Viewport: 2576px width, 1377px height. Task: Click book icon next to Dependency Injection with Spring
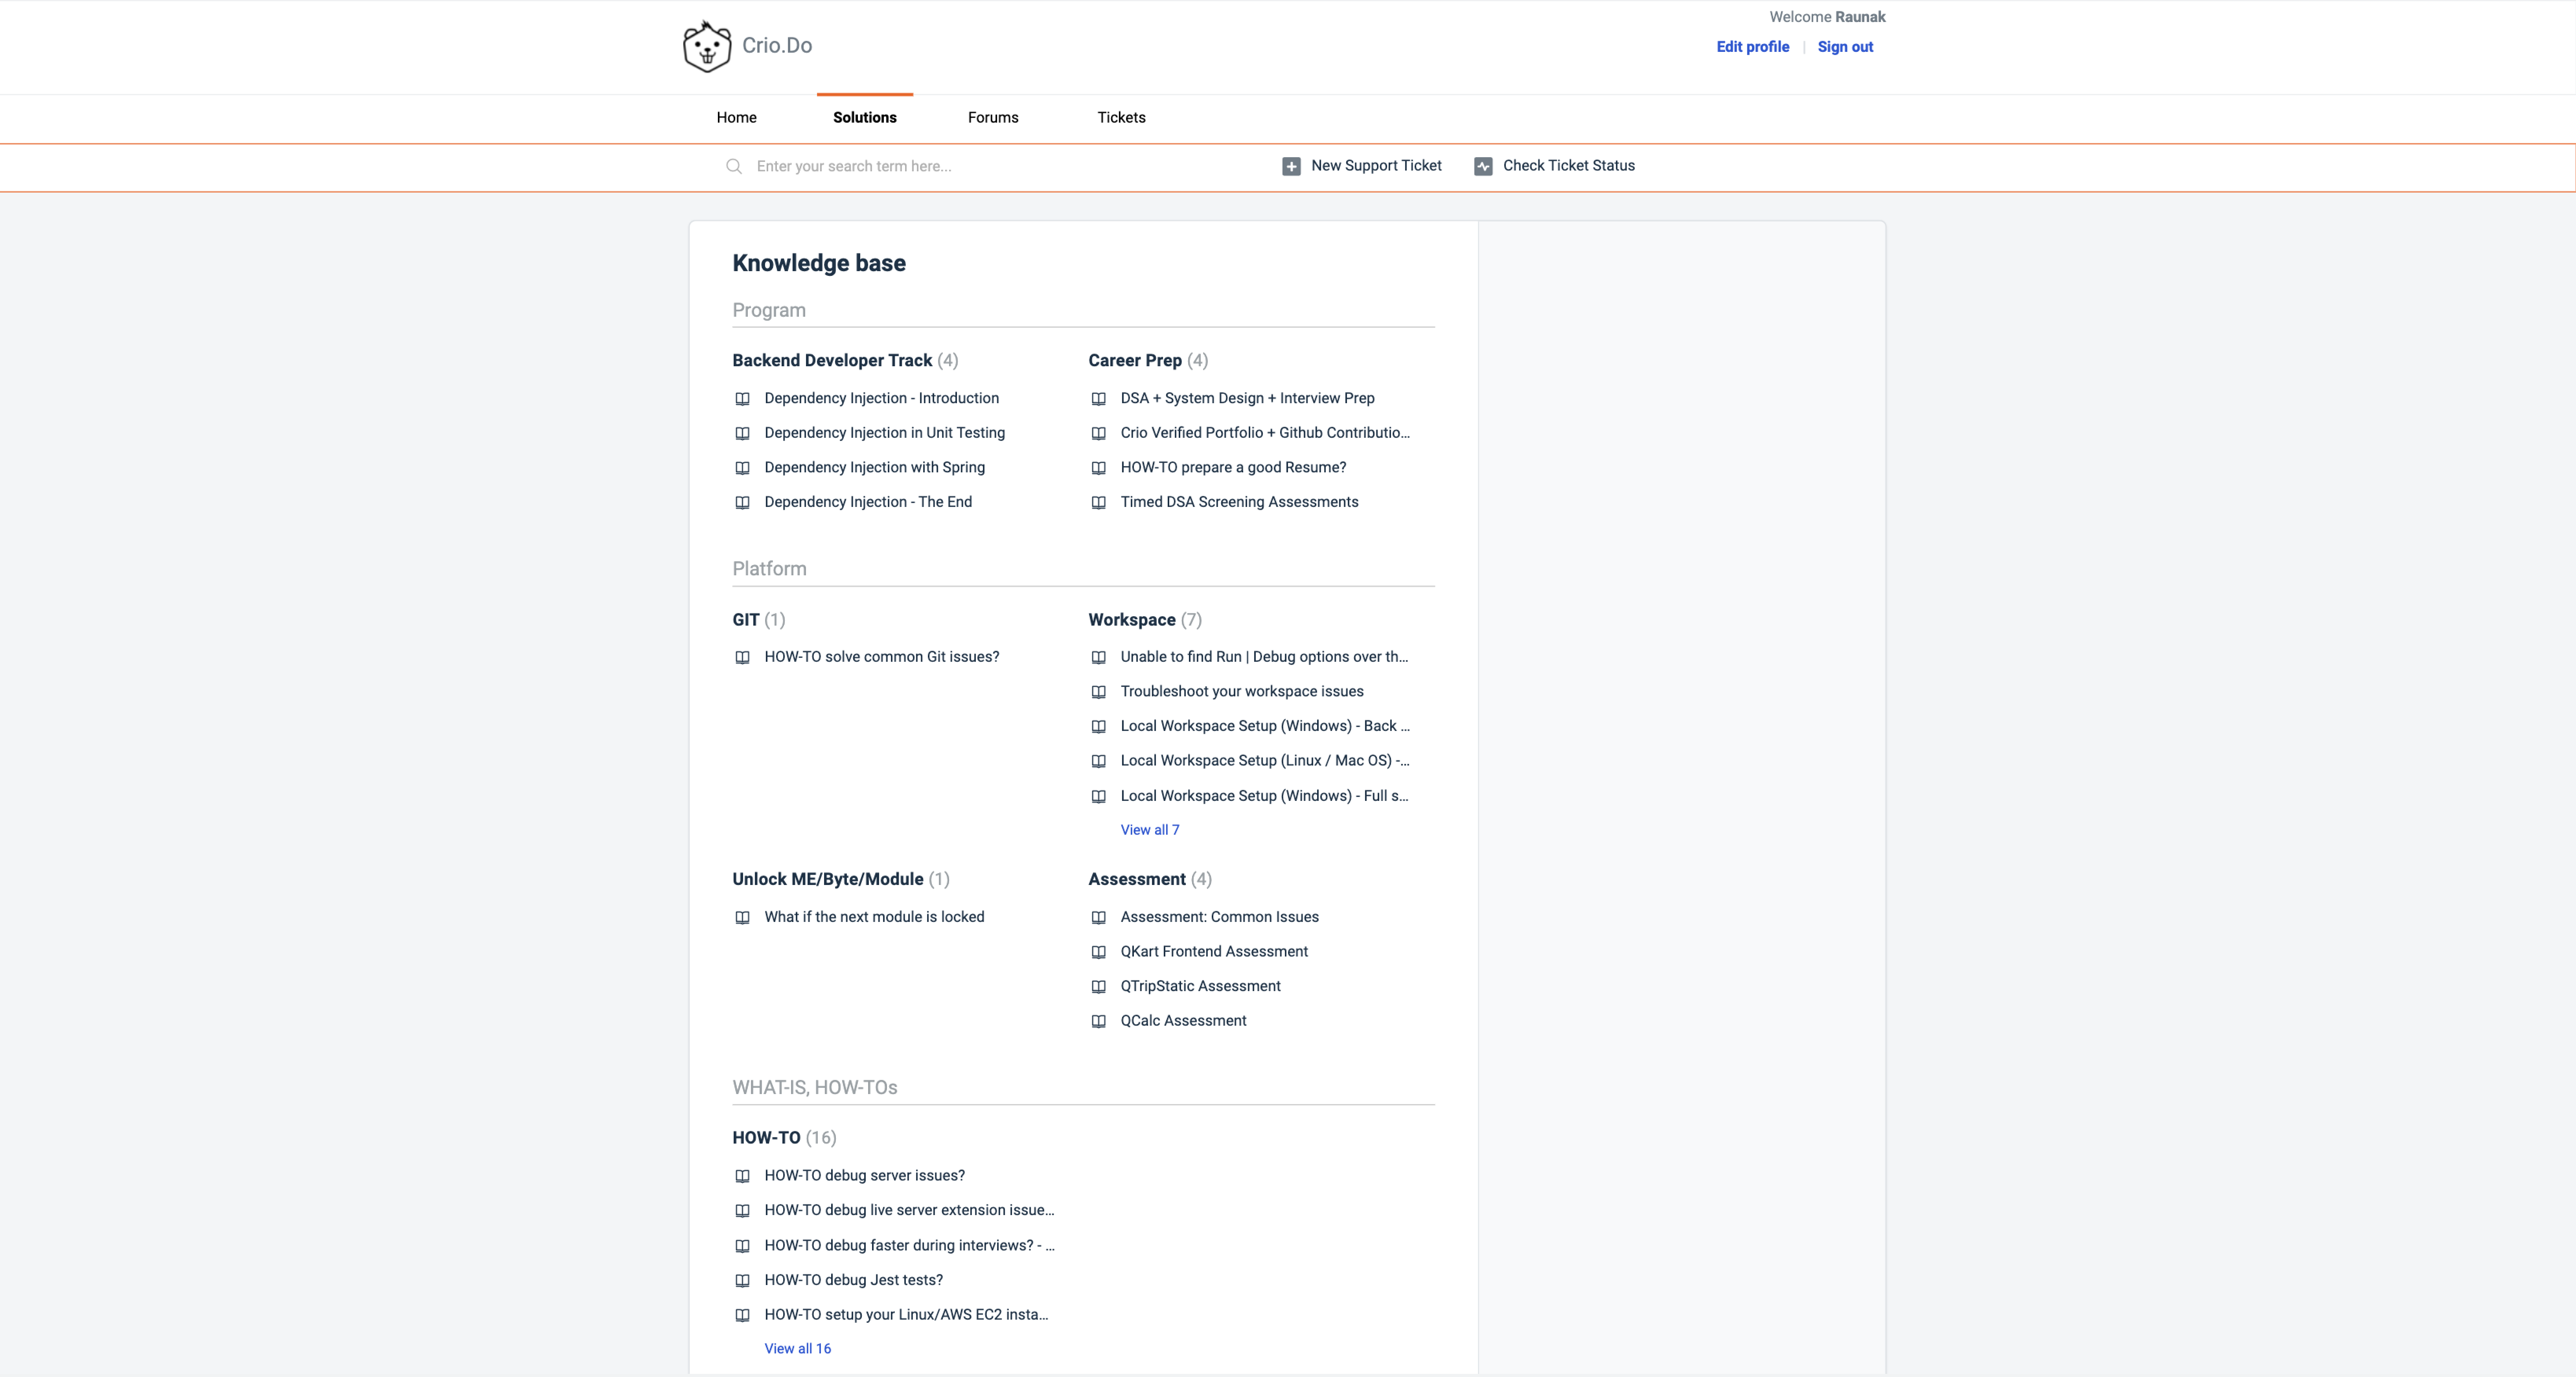point(742,468)
